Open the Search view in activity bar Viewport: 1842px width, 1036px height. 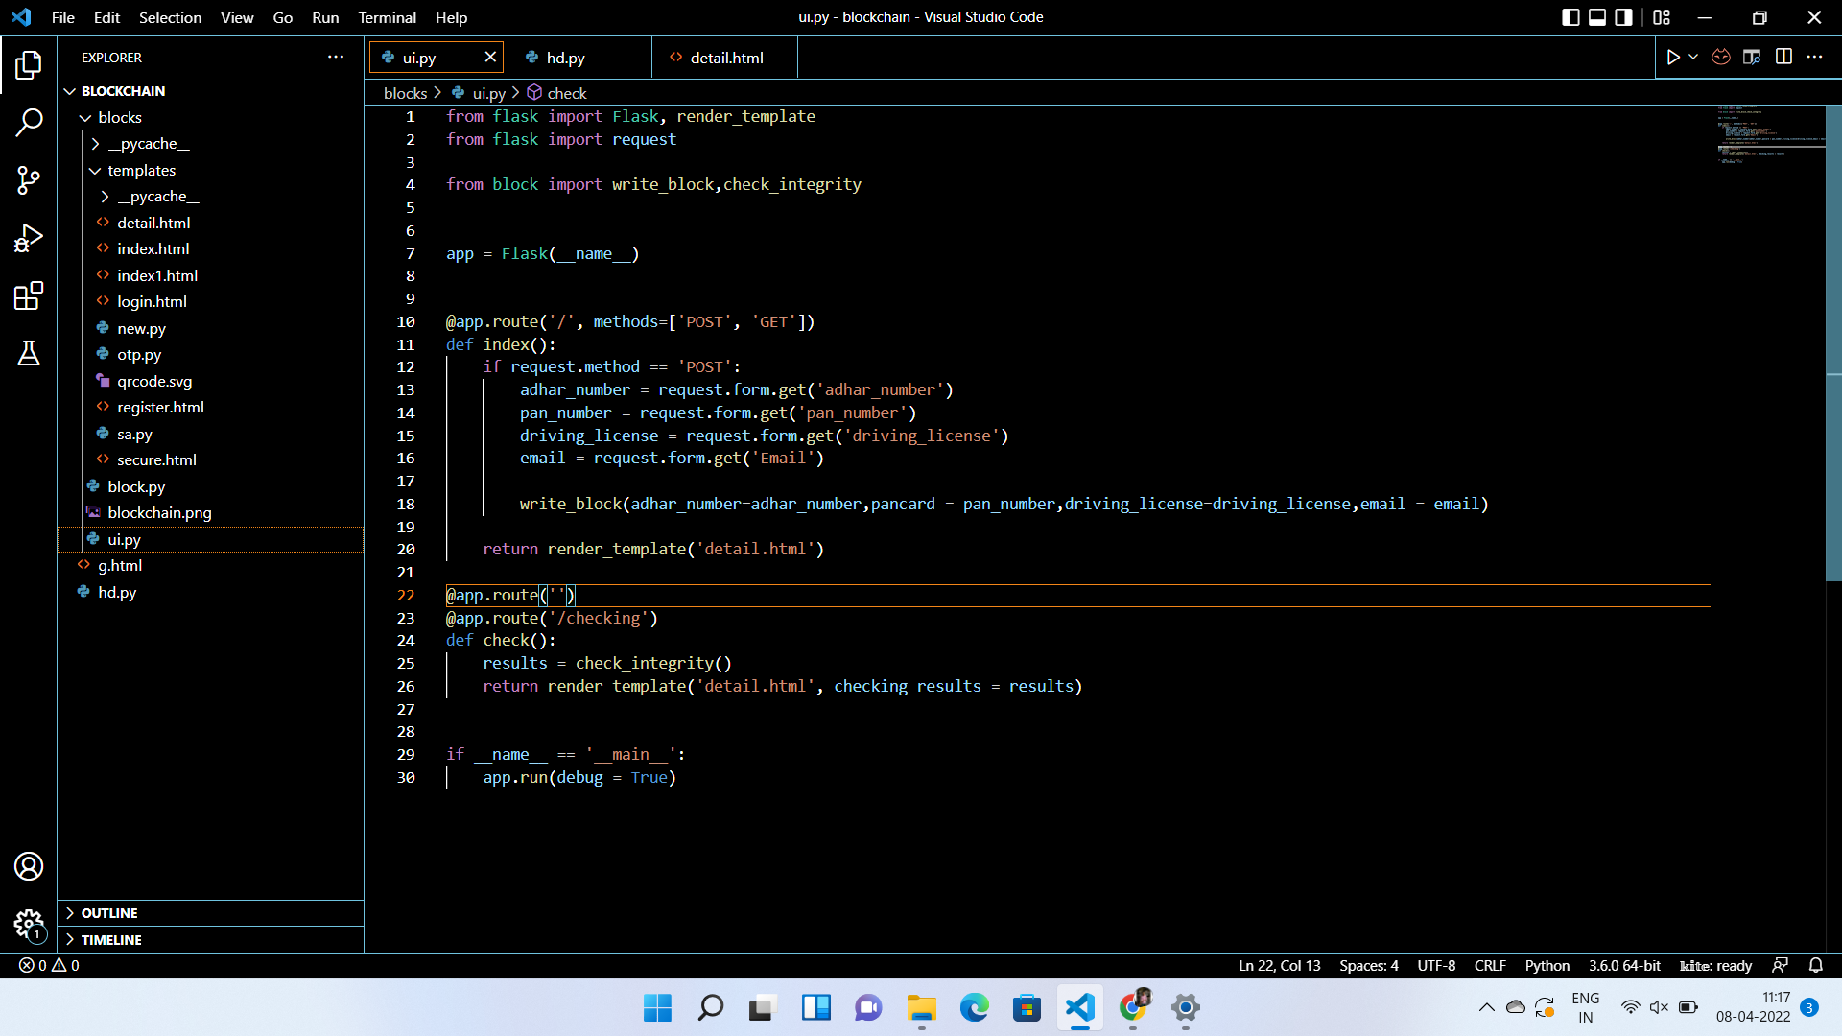(29, 123)
